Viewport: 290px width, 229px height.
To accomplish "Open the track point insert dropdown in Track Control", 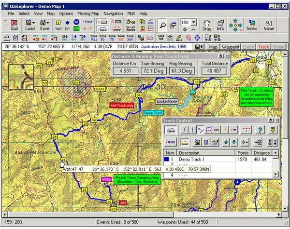I will [245, 142].
